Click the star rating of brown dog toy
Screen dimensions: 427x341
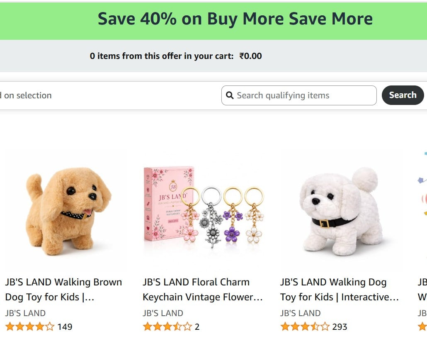30,326
